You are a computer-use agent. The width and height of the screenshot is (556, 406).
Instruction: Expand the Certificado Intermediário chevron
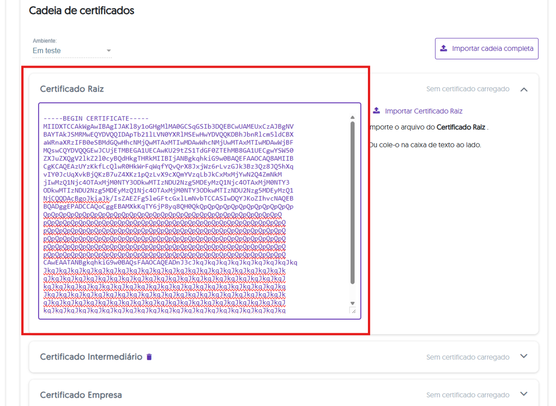click(524, 356)
